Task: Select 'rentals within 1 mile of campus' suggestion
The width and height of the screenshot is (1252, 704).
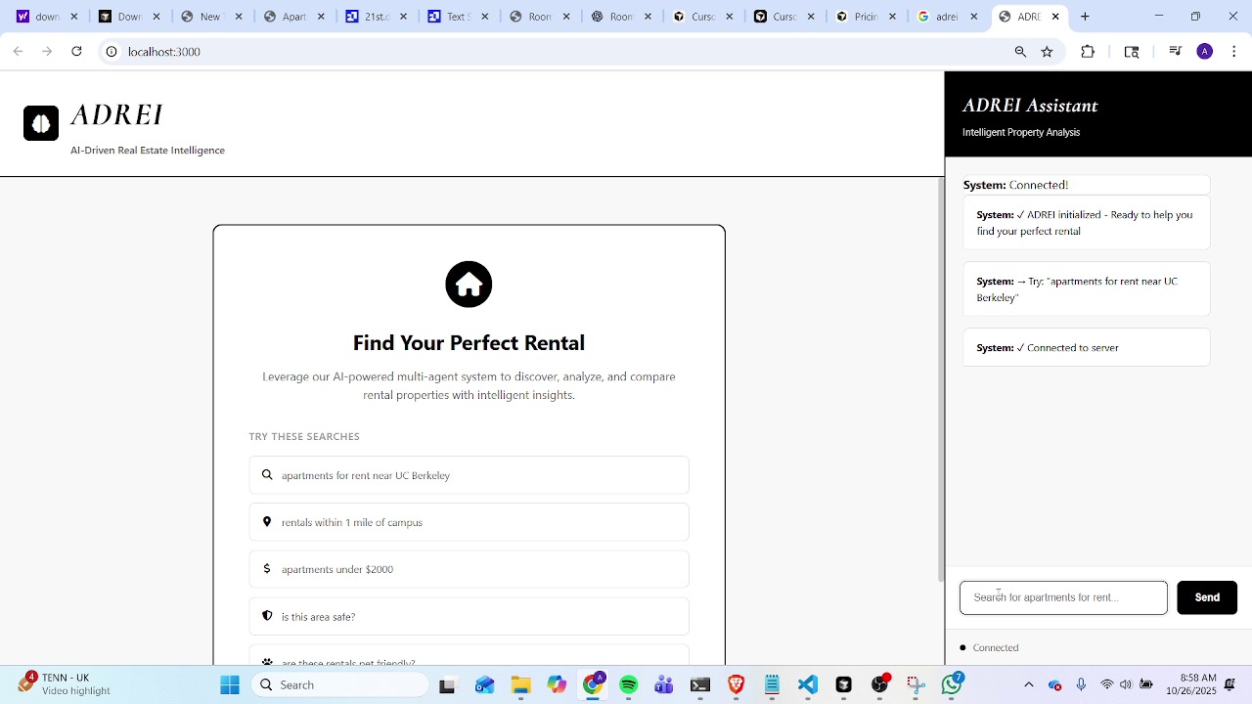Action: click(469, 522)
